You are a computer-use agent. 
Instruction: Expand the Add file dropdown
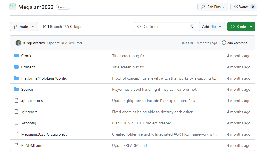(x=211, y=27)
